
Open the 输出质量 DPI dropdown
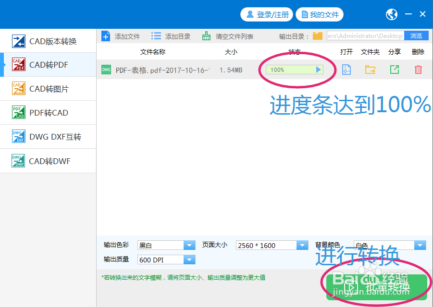[189, 260]
